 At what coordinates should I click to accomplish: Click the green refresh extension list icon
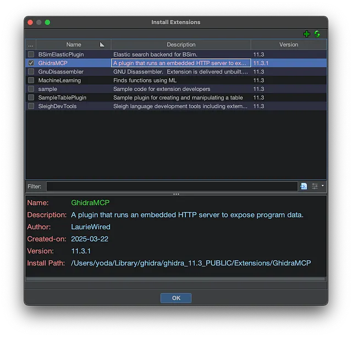[x=317, y=34]
